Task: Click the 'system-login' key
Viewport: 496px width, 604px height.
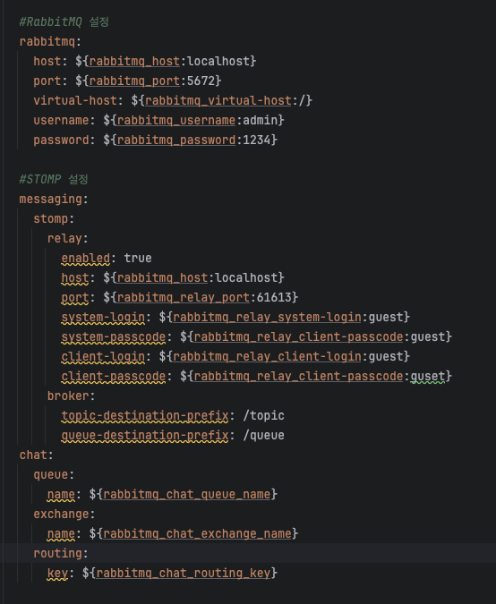Action: click(x=103, y=317)
